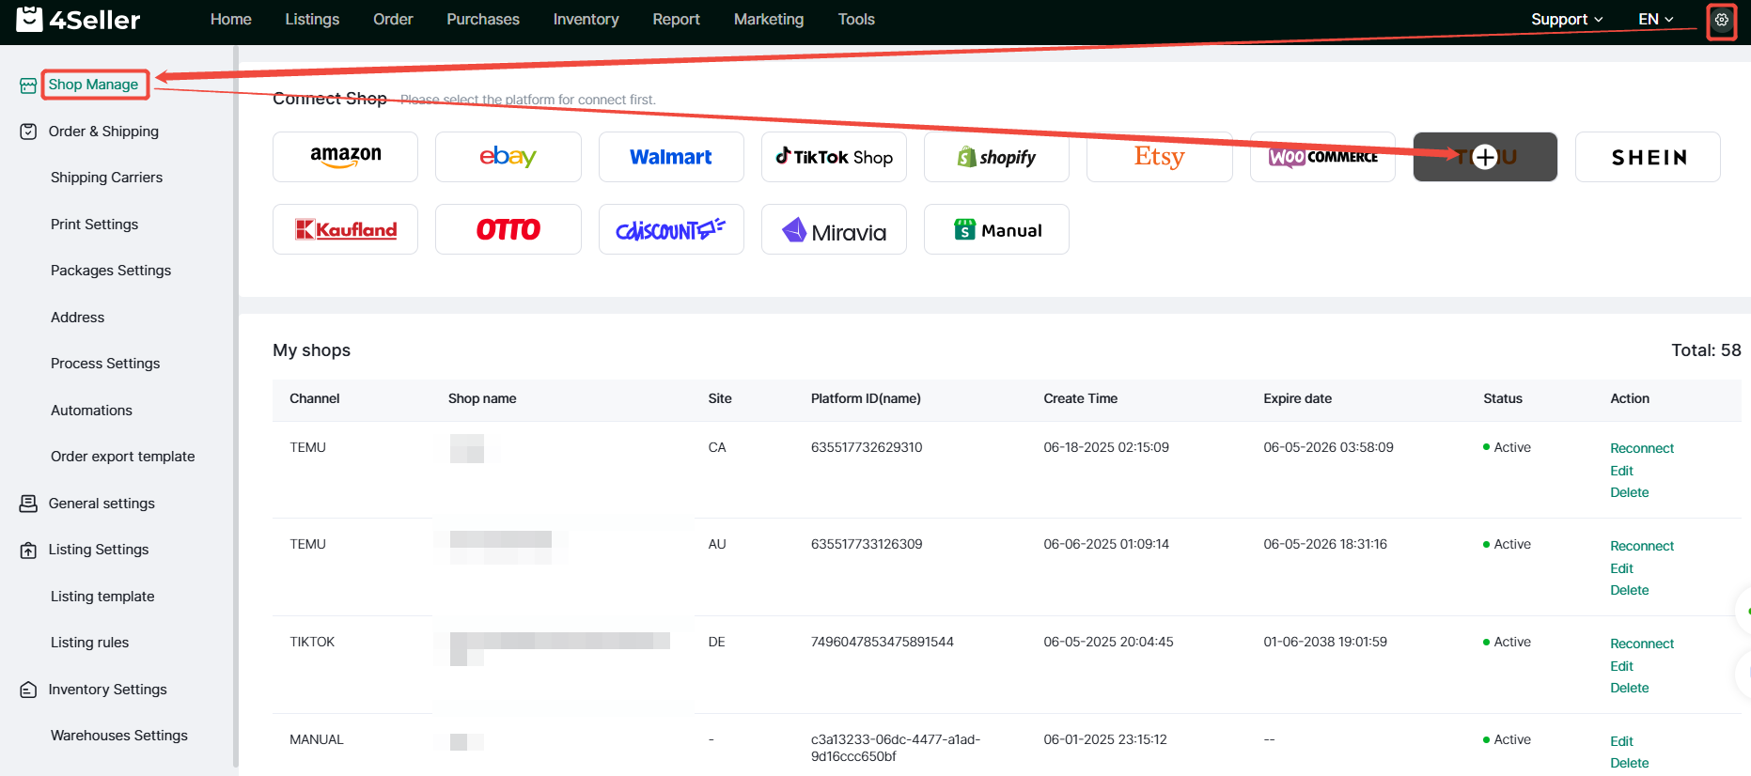Viewport: 1751px width, 776px height.
Task: Click platform ID 635517732629310
Action: [x=867, y=447]
